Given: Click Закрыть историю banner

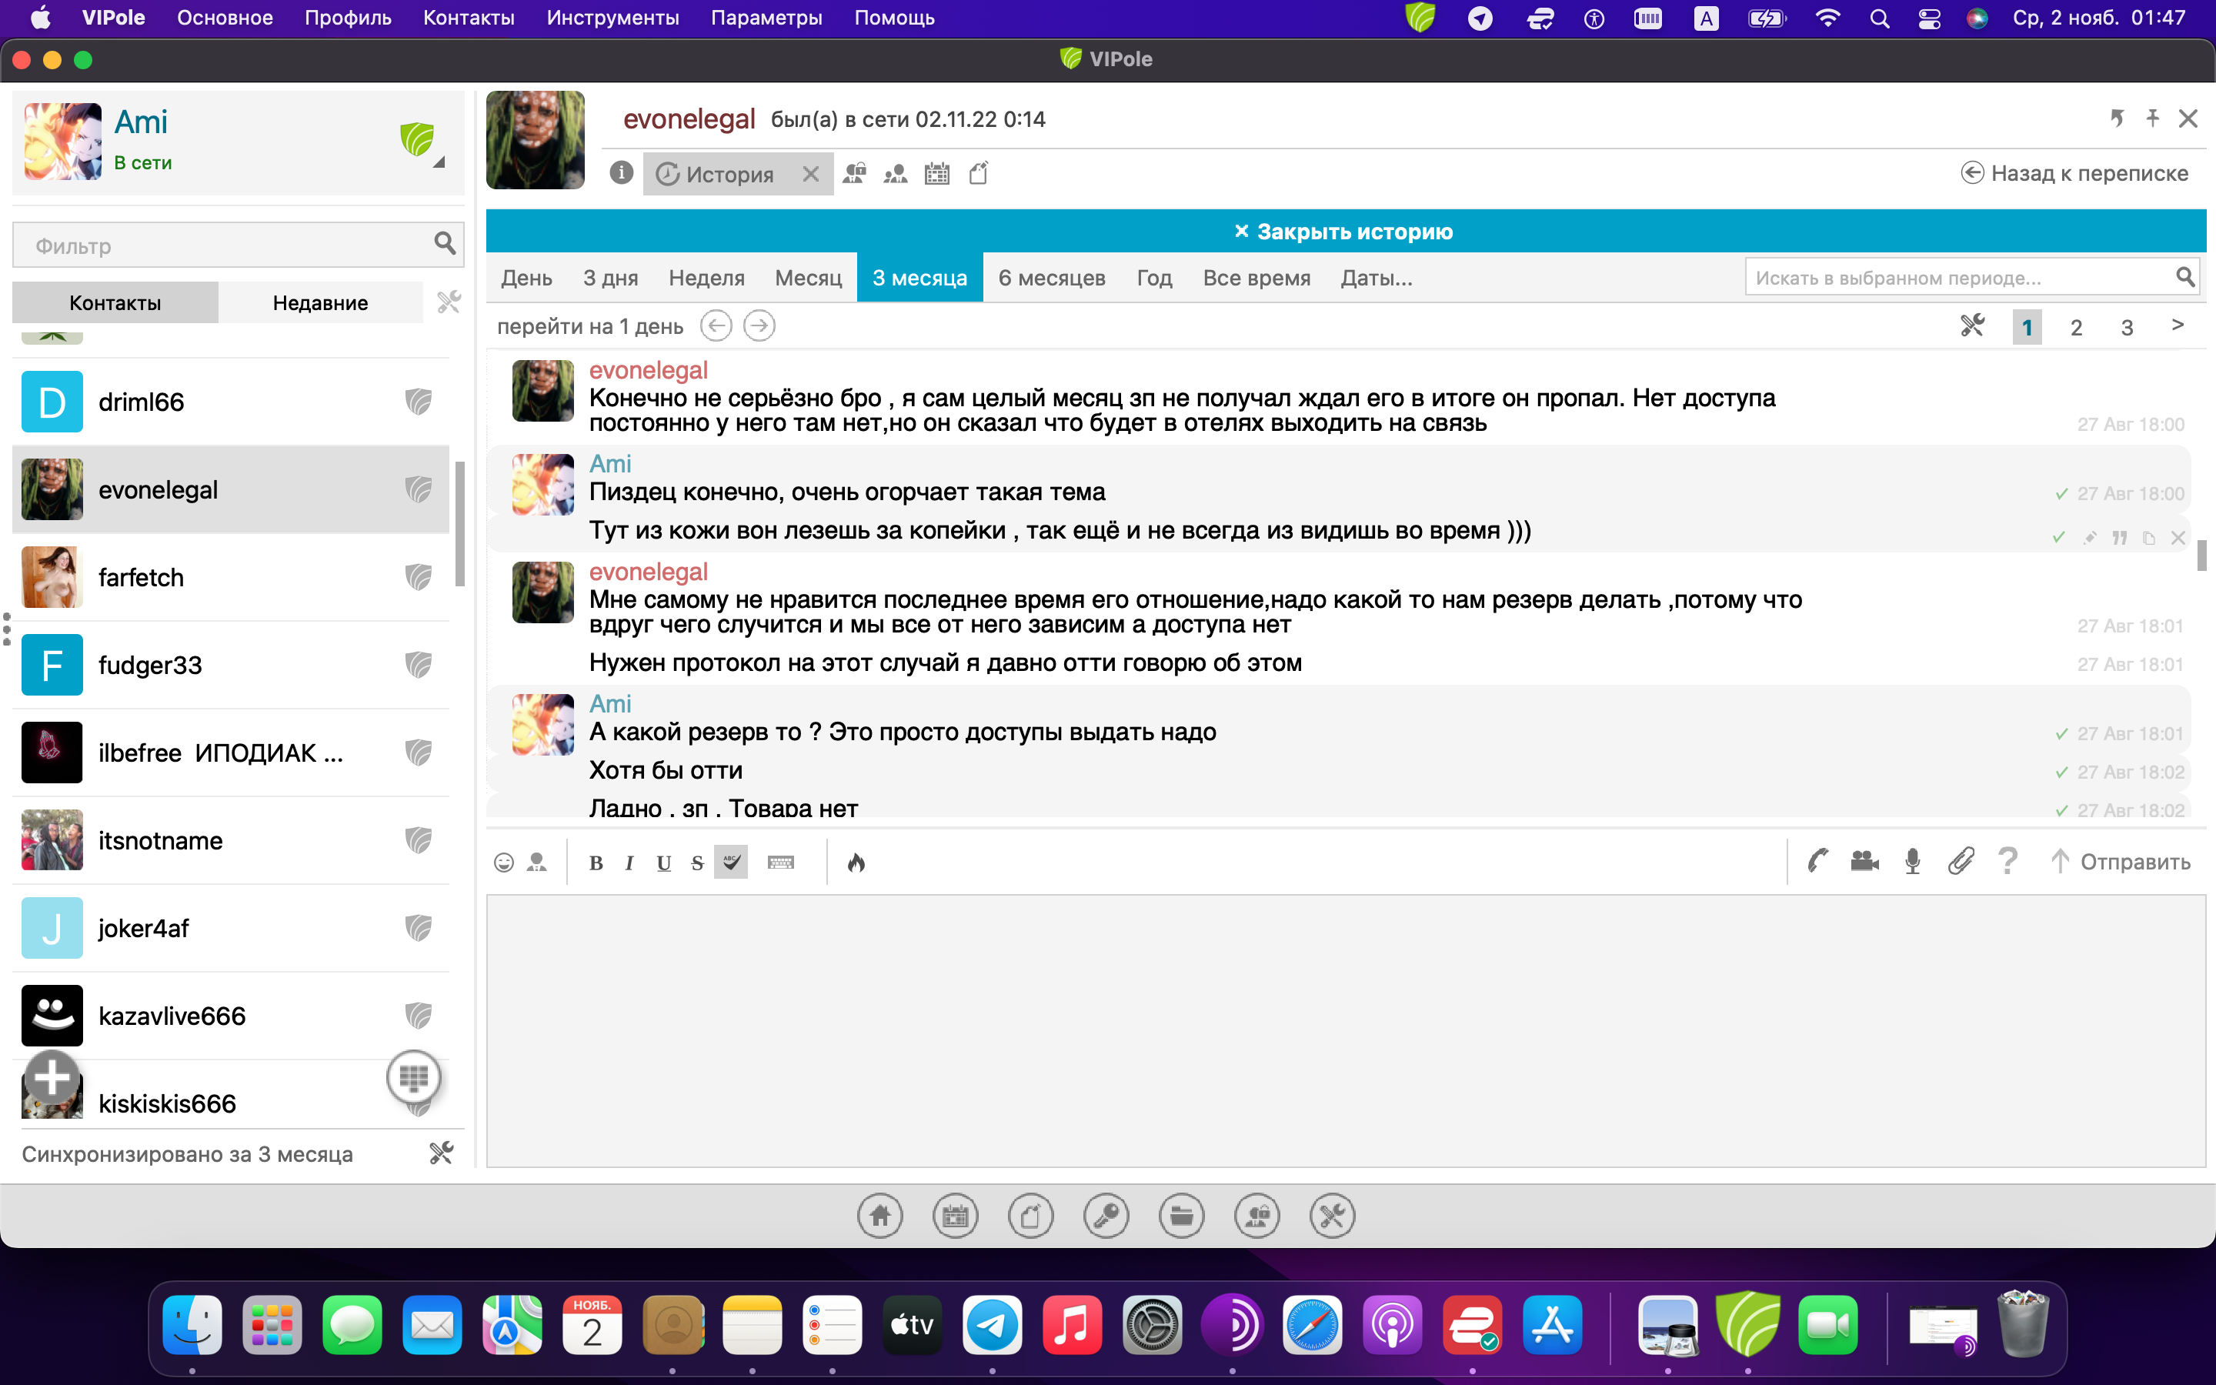Looking at the screenshot, I should click(1345, 231).
